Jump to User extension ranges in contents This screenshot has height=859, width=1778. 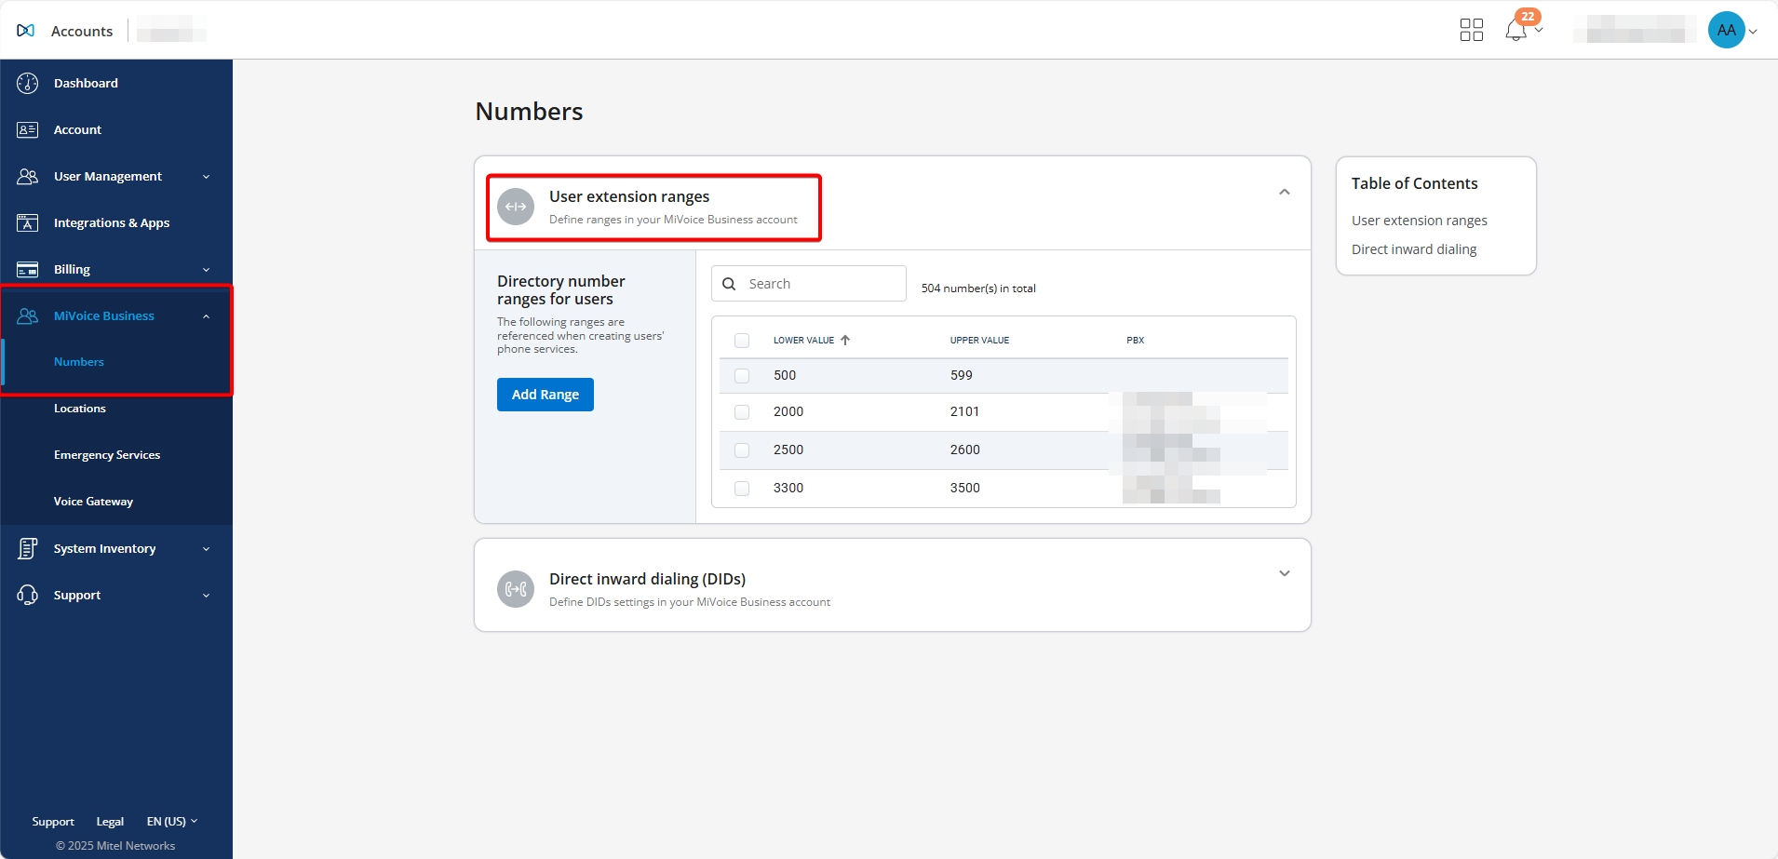pos(1419,221)
